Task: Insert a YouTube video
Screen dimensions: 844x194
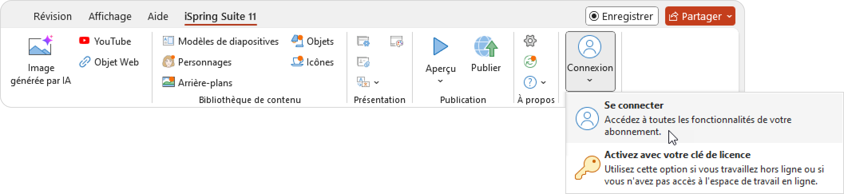Action: coord(105,41)
